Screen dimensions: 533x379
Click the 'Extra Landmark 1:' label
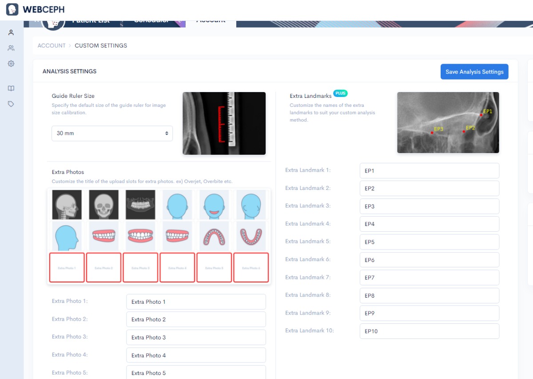pyautogui.click(x=308, y=170)
